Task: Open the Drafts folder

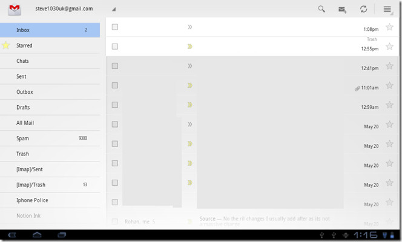Action: (50, 107)
